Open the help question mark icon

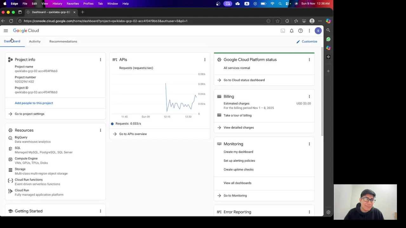pos(300,31)
